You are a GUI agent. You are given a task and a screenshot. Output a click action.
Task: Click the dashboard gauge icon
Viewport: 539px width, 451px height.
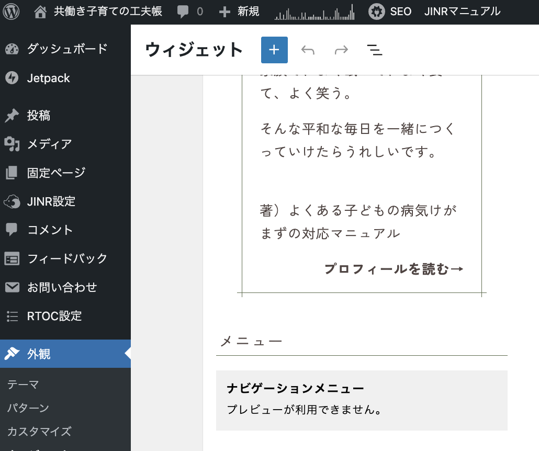[12, 49]
